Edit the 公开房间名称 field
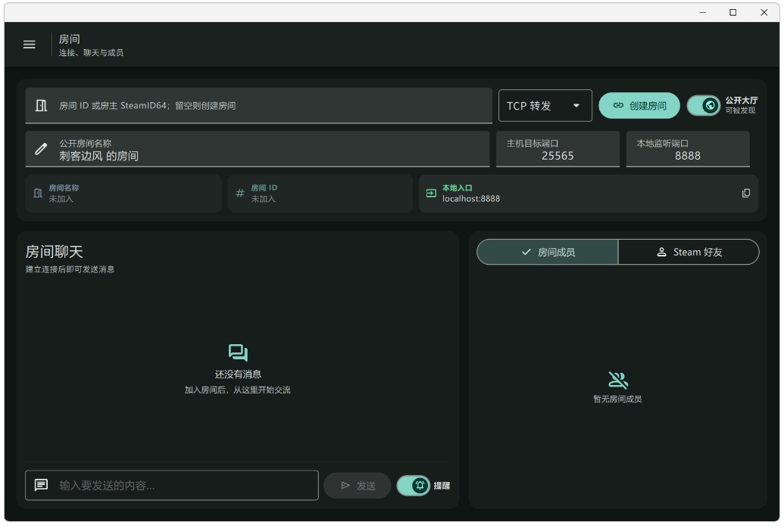Image resolution: width=784 pixels, height=528 pixels. pos(258,149)
